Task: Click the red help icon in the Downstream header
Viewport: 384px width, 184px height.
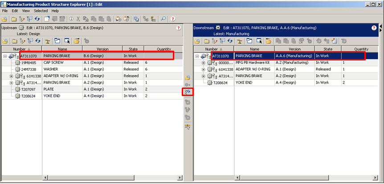Action: click(x=374, y=28)
